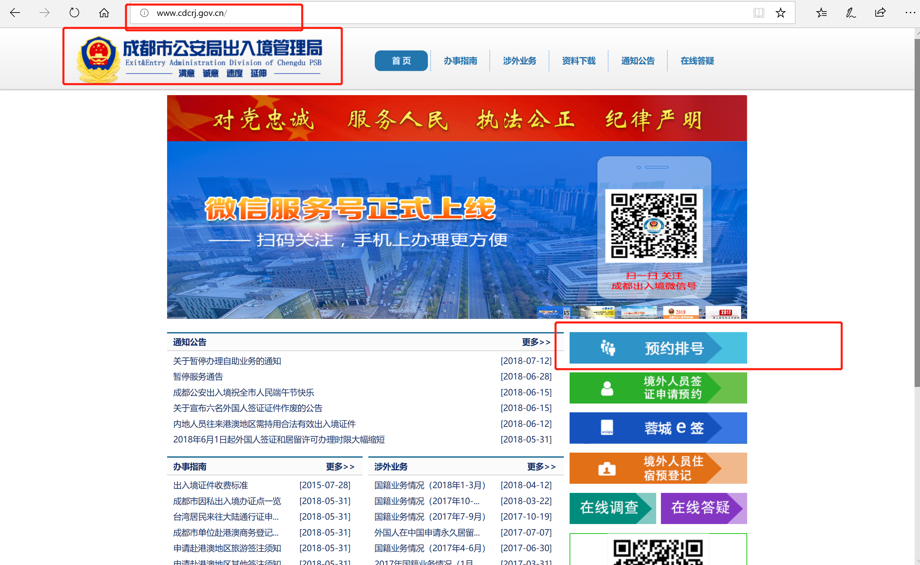Click the vertical page scrollbar
This screenshot has height=565, width=920.
[x=917, y=213]
